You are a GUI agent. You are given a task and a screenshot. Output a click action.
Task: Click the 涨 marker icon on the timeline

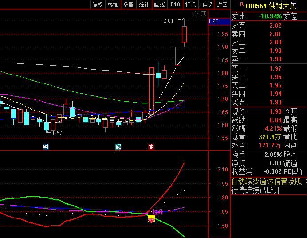click(151, 147)
